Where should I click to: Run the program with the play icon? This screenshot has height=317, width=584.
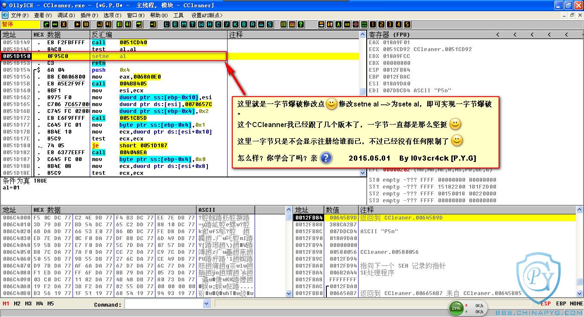(x=77, y=24)
